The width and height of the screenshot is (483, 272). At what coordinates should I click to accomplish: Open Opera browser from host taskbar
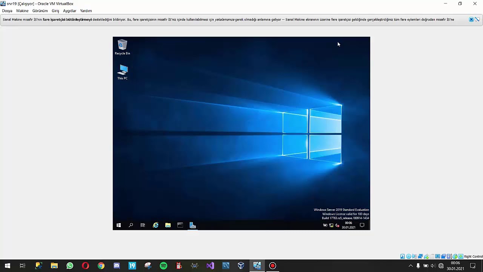(x=85, y=266)
